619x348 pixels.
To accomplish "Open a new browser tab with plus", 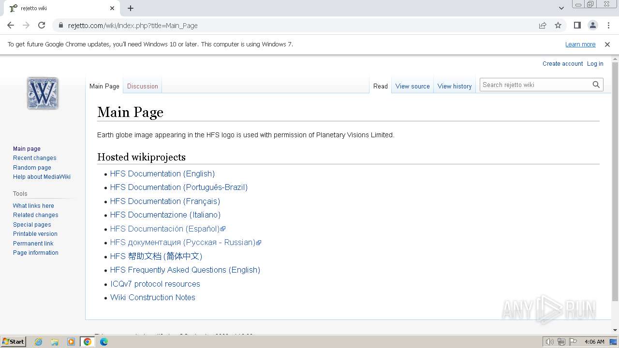I will point(131,8).
